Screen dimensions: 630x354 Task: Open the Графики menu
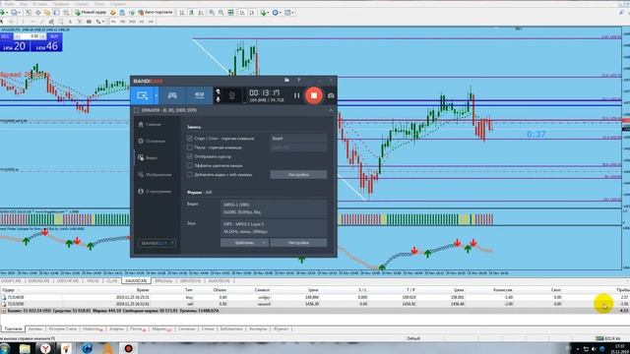61,4
